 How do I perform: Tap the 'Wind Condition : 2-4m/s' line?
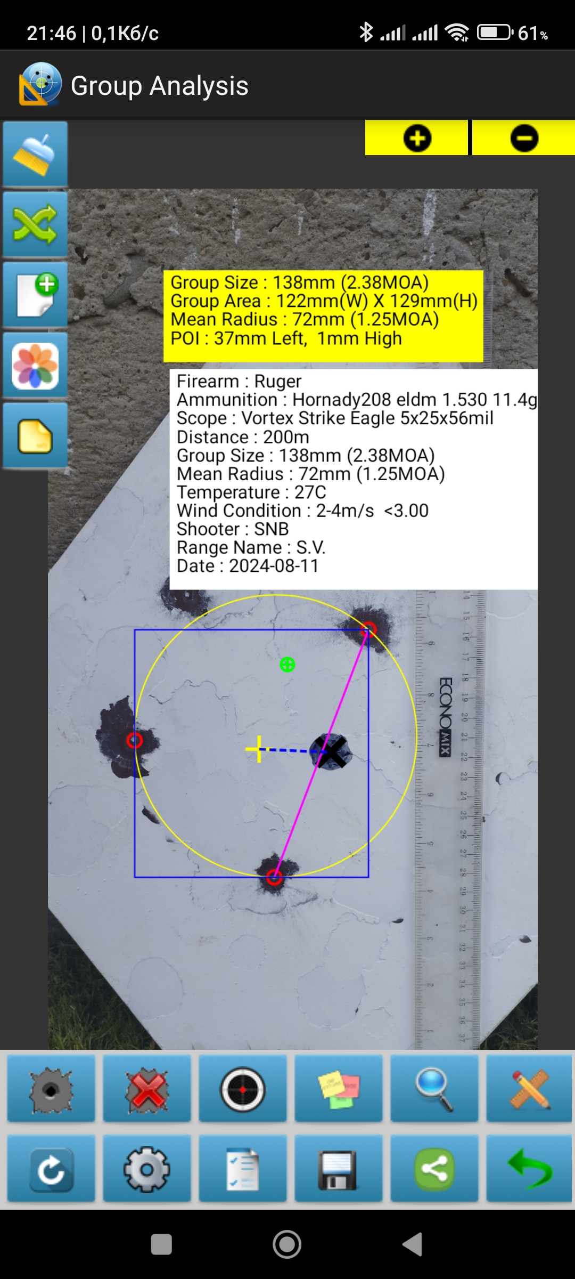(302, 511)
